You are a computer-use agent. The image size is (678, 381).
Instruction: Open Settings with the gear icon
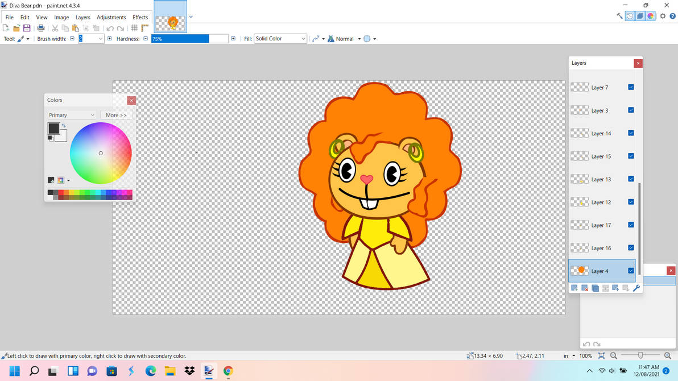(x=663, y=16)
